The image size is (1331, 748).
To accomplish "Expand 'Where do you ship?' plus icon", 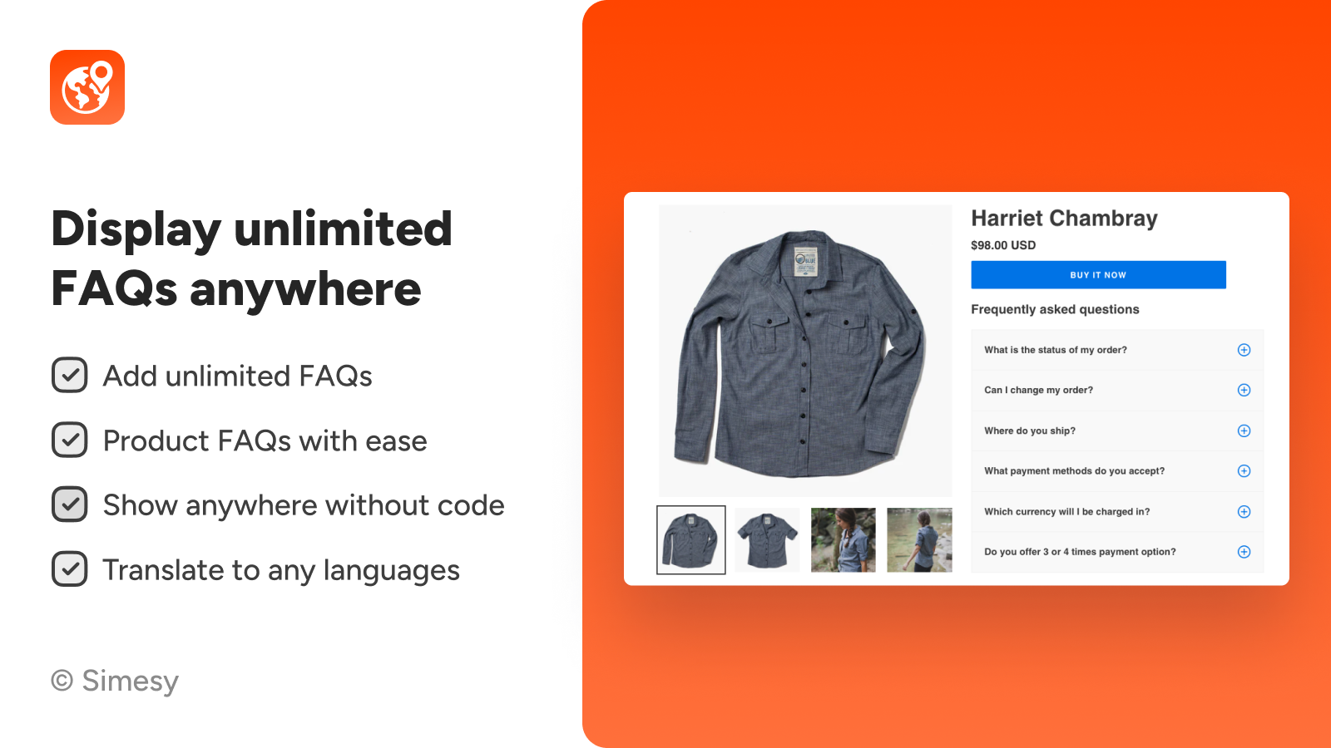I will pos(1244,431).
